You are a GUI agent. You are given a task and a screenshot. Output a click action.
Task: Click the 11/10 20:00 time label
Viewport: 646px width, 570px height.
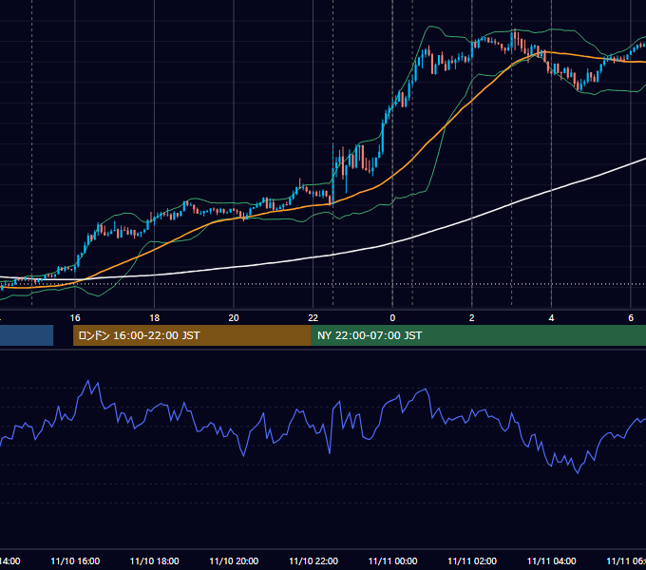click(234, 560)
